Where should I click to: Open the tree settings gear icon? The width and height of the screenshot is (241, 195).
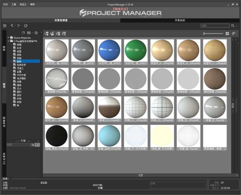pyautogui.click(x=36, y=33)
